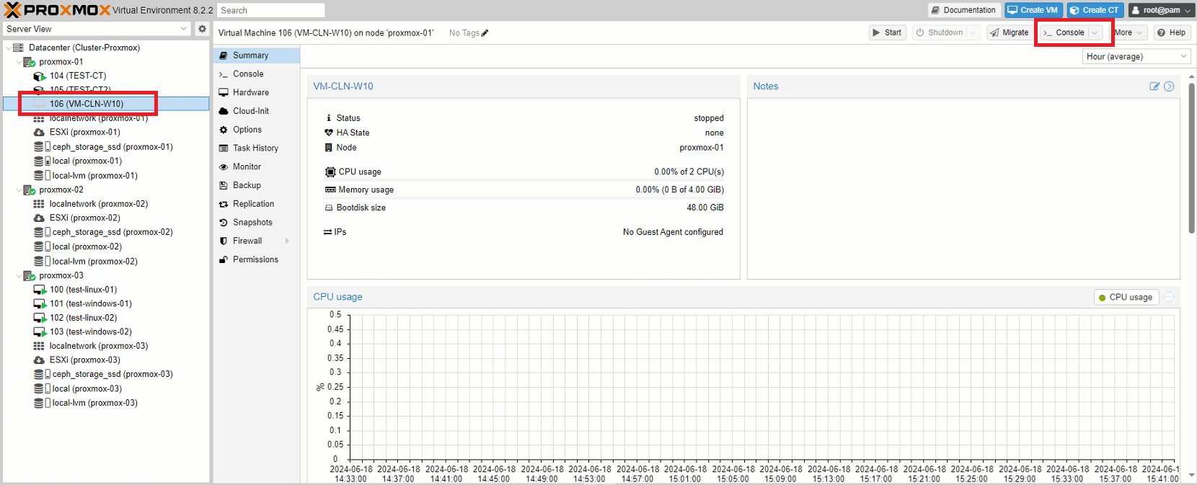The width and height of the screenshot is (1197, 485).
Task: Open the tree settings gear icon
Action: [202, 29]
